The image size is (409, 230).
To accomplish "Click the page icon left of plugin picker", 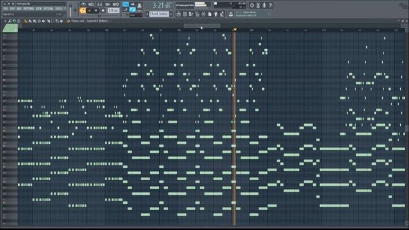I will (x=210, y=14).
